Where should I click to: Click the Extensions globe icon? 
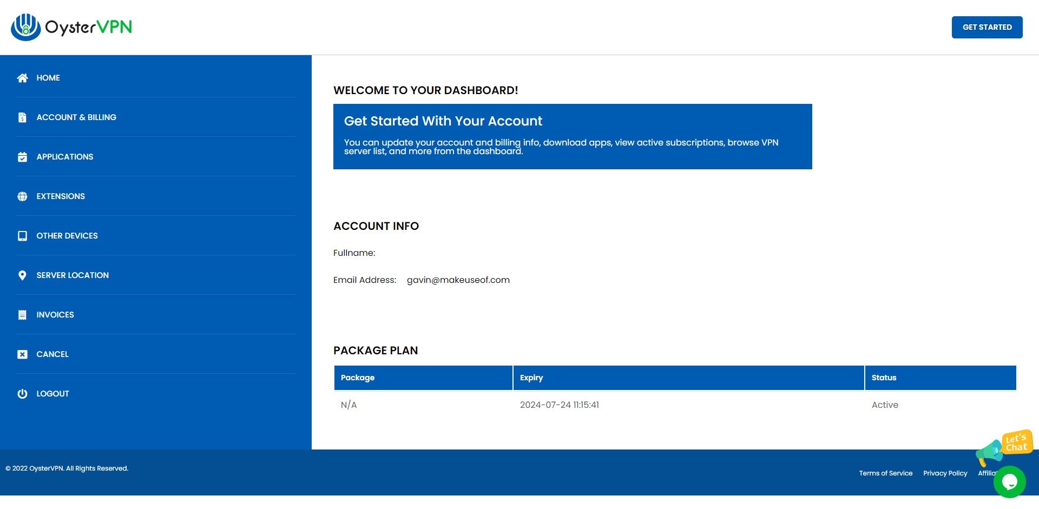coord(22,196)
